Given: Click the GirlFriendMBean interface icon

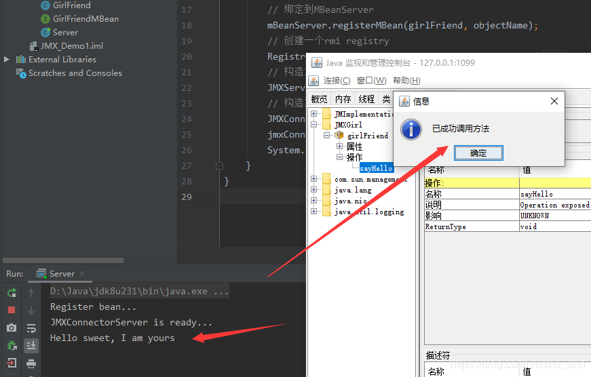Looking at the screenshot, I should coord(45,19).
